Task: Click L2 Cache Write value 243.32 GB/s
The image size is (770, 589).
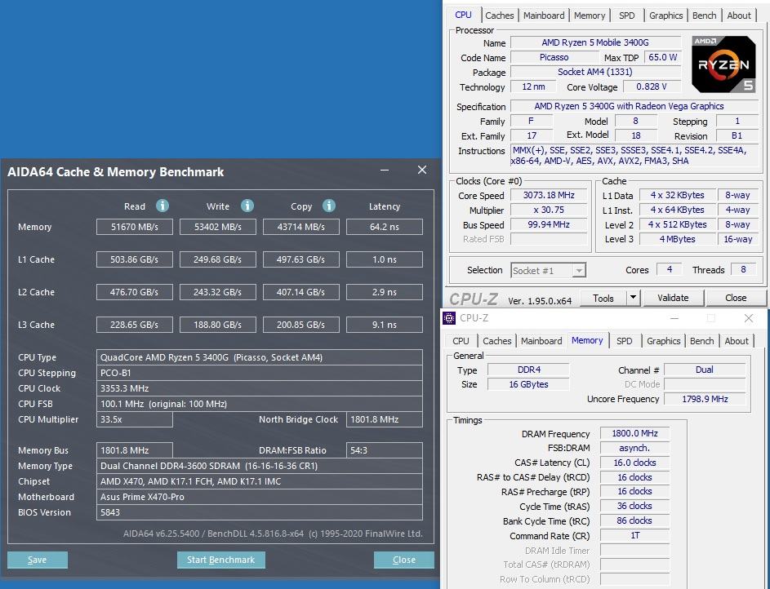Action: coord(217,292)
